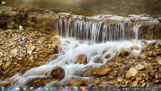Switch to the Opera browser taskbar button
The image size is (161, 91).
[x=69, y=89]
